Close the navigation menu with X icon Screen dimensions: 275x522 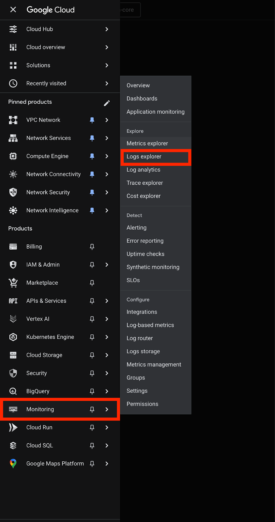13,10
